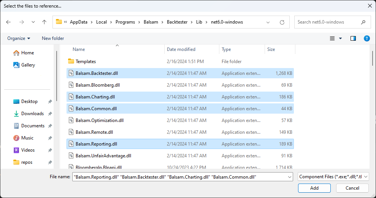Select Balsam.UnfairAdvantage.dll file

(x=180, y=155)
